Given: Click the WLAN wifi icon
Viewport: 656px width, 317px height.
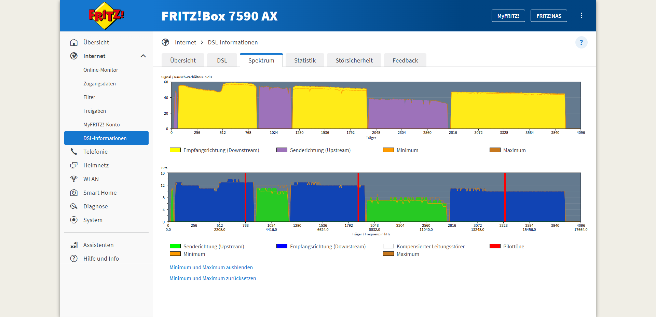Looking at the screenshot, I should (x=74, y=179).
